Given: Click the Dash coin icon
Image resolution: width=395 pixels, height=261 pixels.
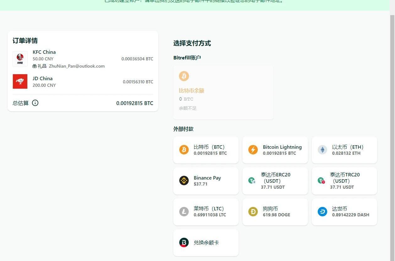Looking at the screenshot, I should point(322,212).
